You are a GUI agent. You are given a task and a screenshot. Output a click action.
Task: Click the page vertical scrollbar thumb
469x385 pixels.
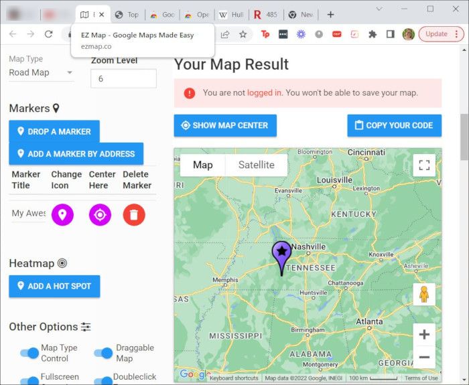click(x=464, y=137)
